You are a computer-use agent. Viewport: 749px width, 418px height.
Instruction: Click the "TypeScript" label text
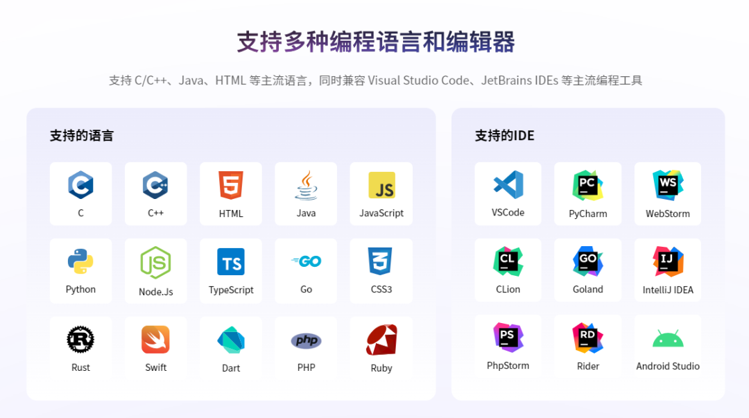pos(231,290)
